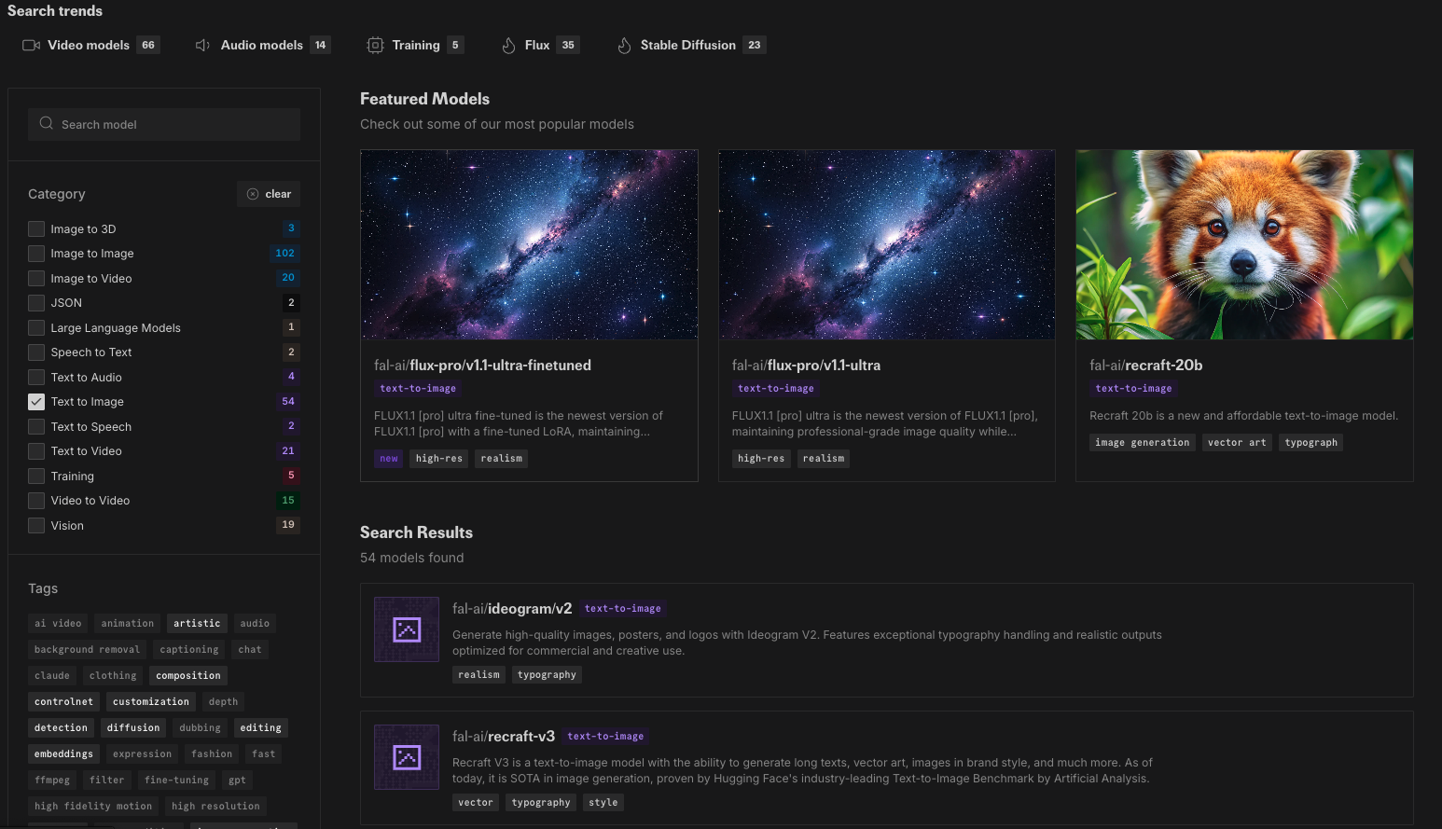The height and width of the screenshot is (829, 1442).
Task: Select the Large Language Models checkbox
Action: pos(36,327)
